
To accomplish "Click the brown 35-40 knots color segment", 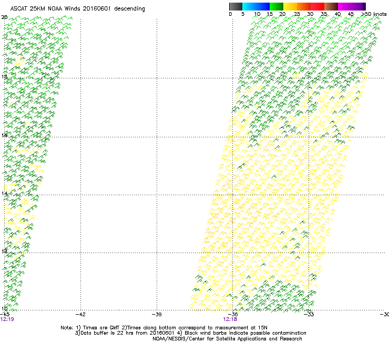I will click(x=331, y=6).
